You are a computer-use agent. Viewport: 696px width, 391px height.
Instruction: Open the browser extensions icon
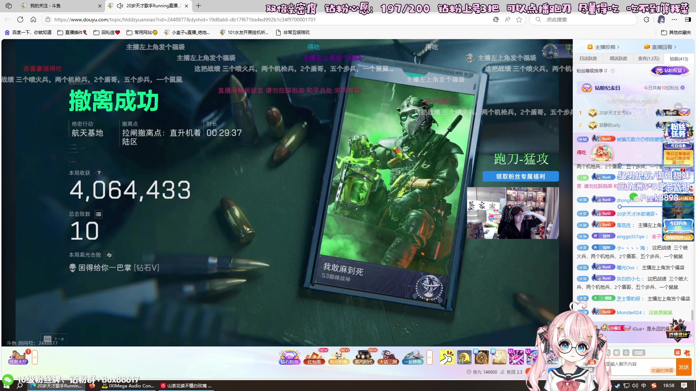(x=646, y=20)
